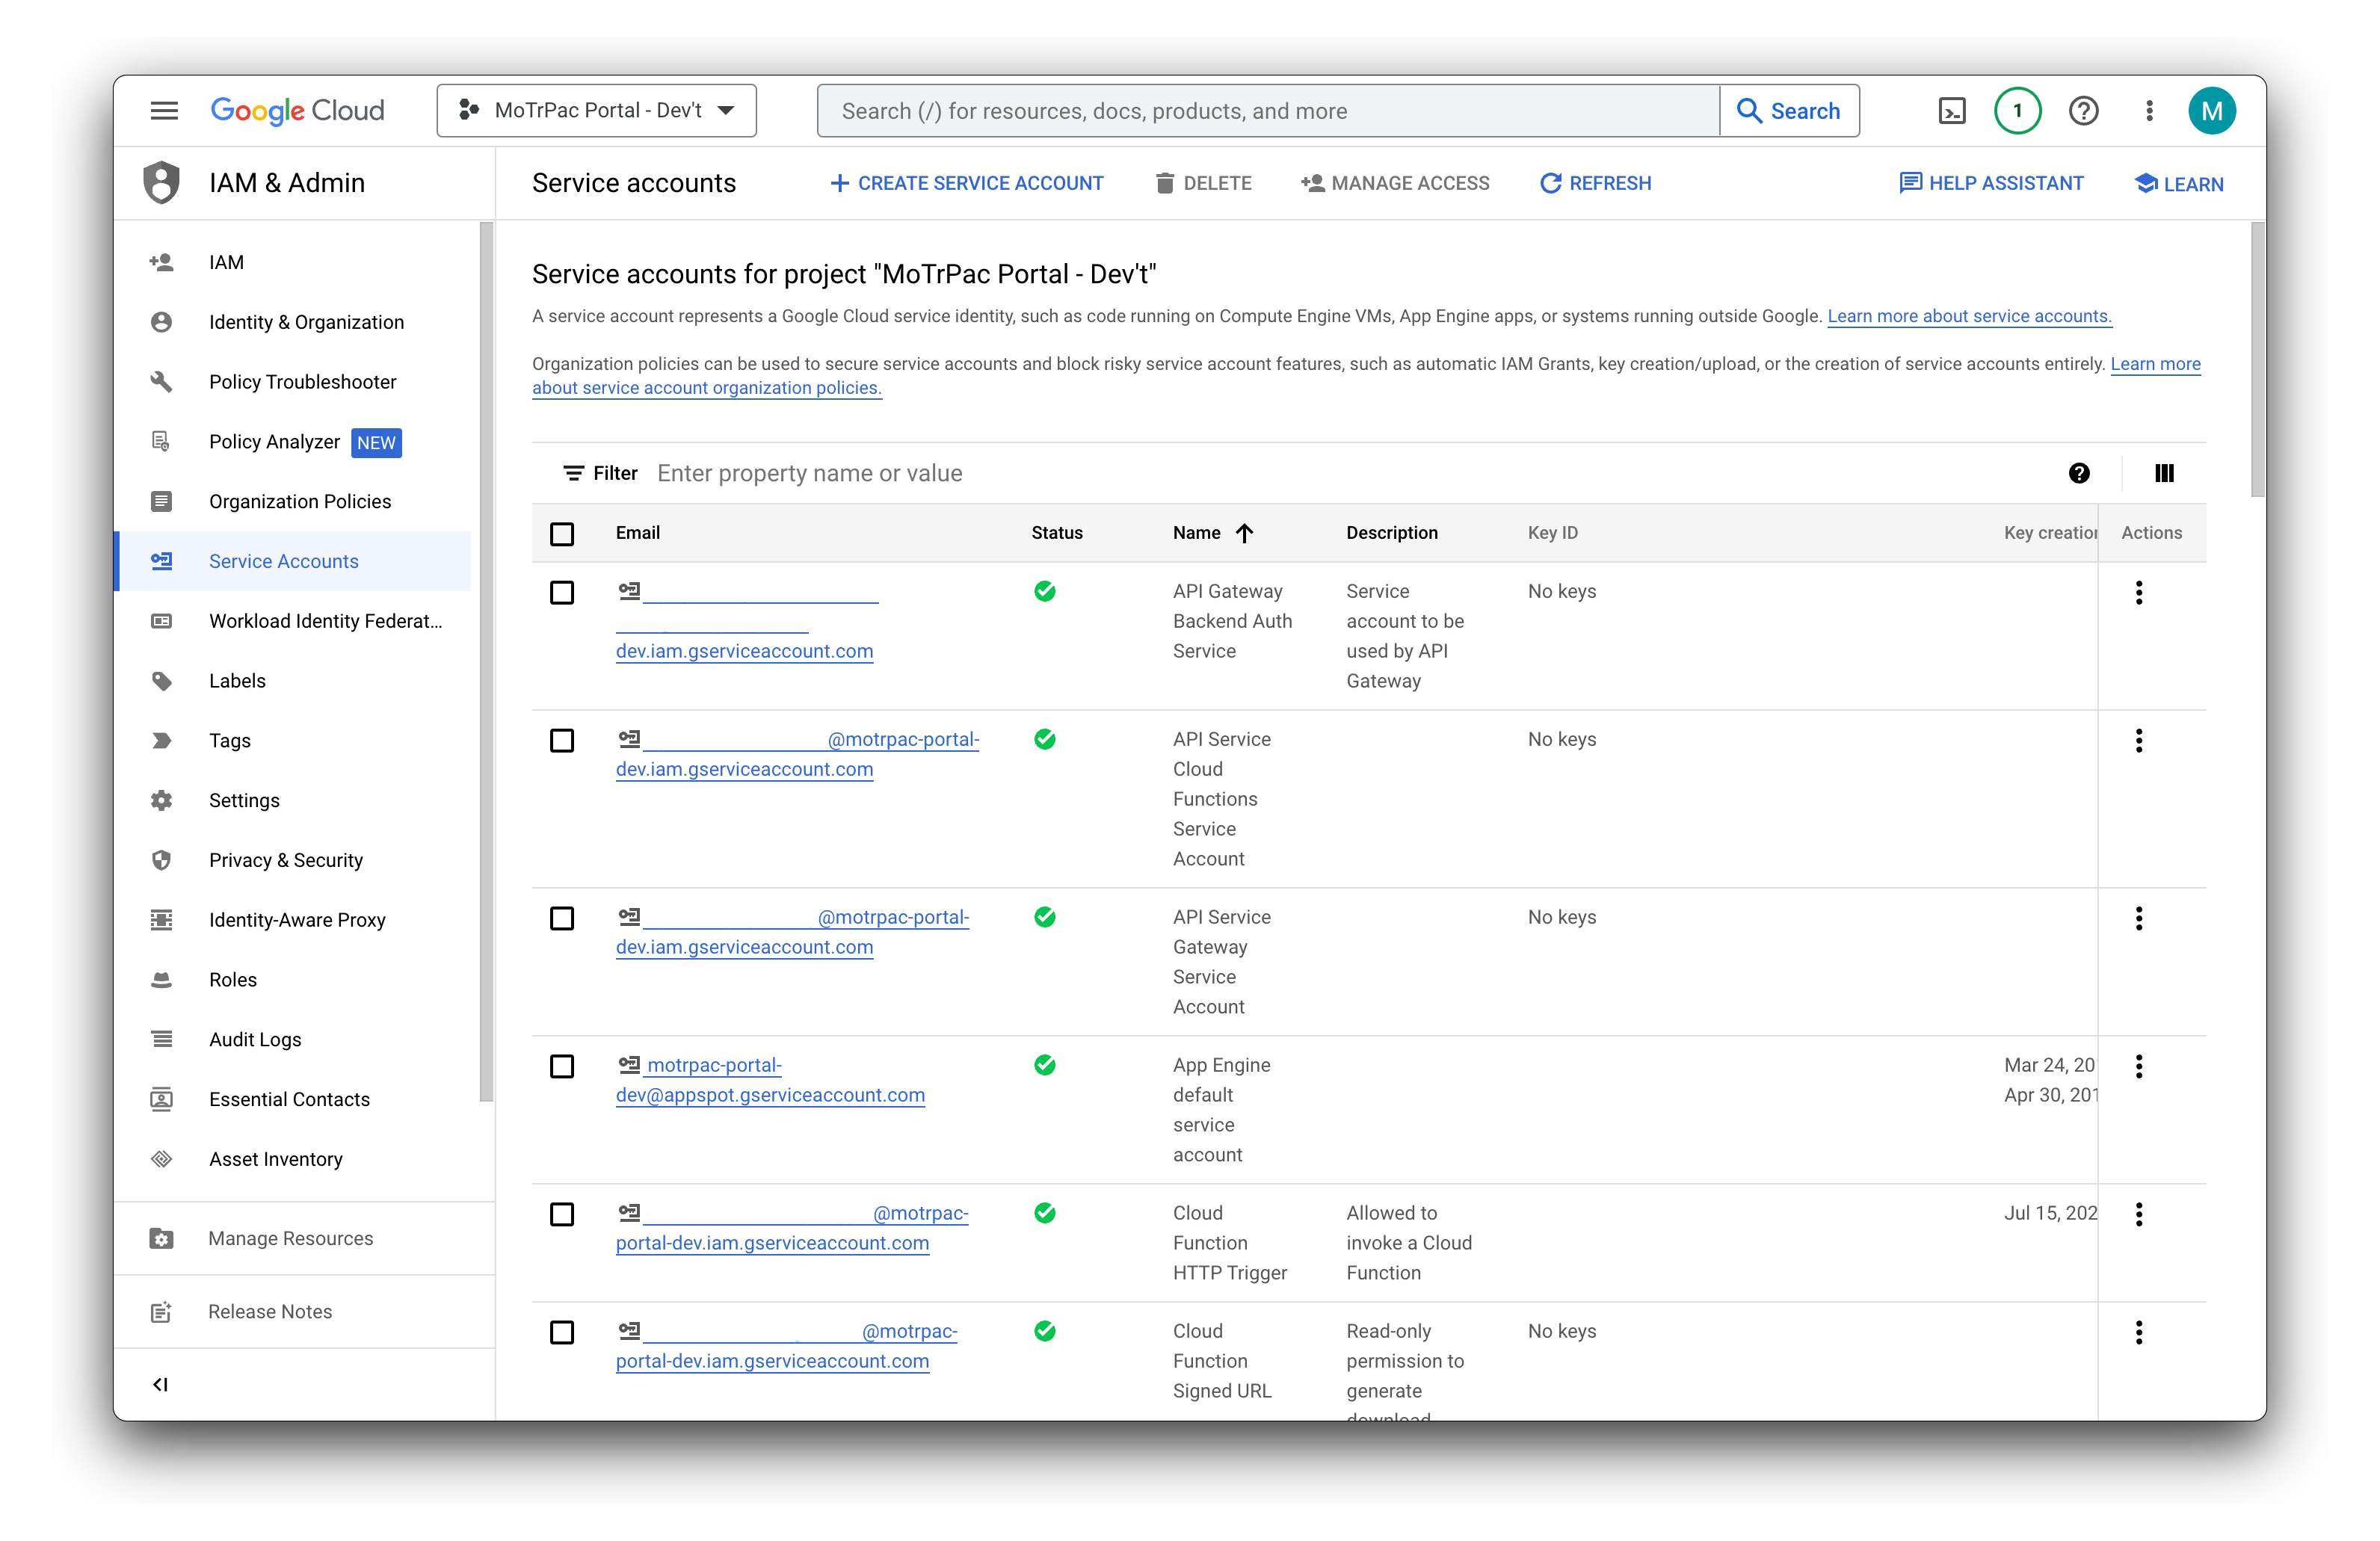The height and width of the screenshot is (1541, 2380).
Task: Click the blue Search button
Action: pyautogui.click(x=1789, y=110)
